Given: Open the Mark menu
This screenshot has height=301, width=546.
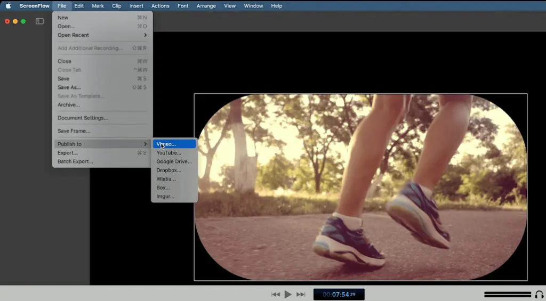Looking at the screenshot, I should (x=98, y=5).
